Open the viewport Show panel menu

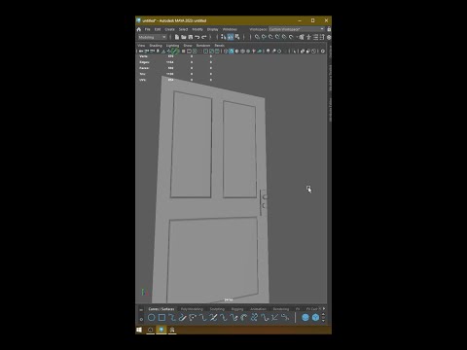click(x=188, y=46)
